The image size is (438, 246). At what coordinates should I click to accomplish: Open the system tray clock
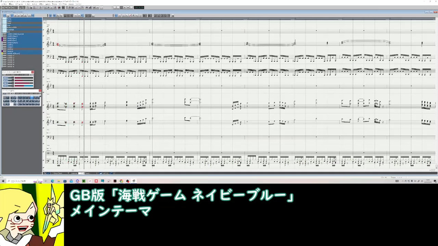tap(428, 181)
